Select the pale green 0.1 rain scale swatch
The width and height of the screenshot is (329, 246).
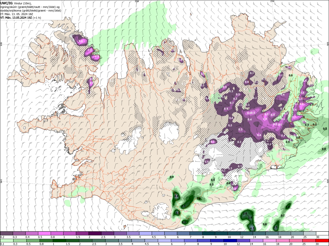pos(7,241)
